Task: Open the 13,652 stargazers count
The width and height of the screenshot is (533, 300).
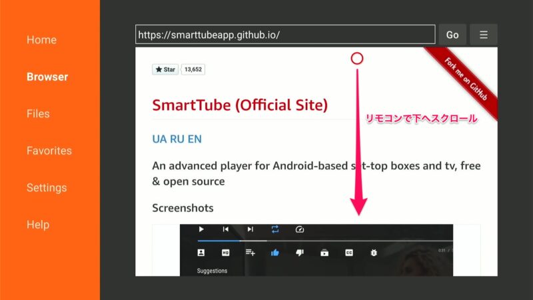Action: pyautogui.click(x=193, y=69)
